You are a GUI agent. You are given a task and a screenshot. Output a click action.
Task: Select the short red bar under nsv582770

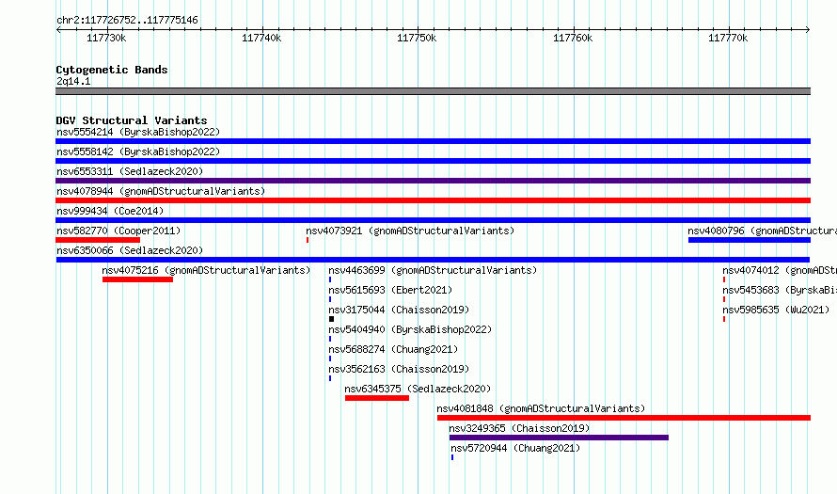(x=98, y=240)
